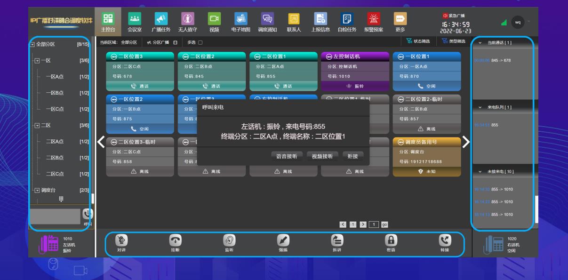The height and width of the screenshot is (280, 568).
Task: Open the 会议室 conference room module
Action: coord(135,22)
